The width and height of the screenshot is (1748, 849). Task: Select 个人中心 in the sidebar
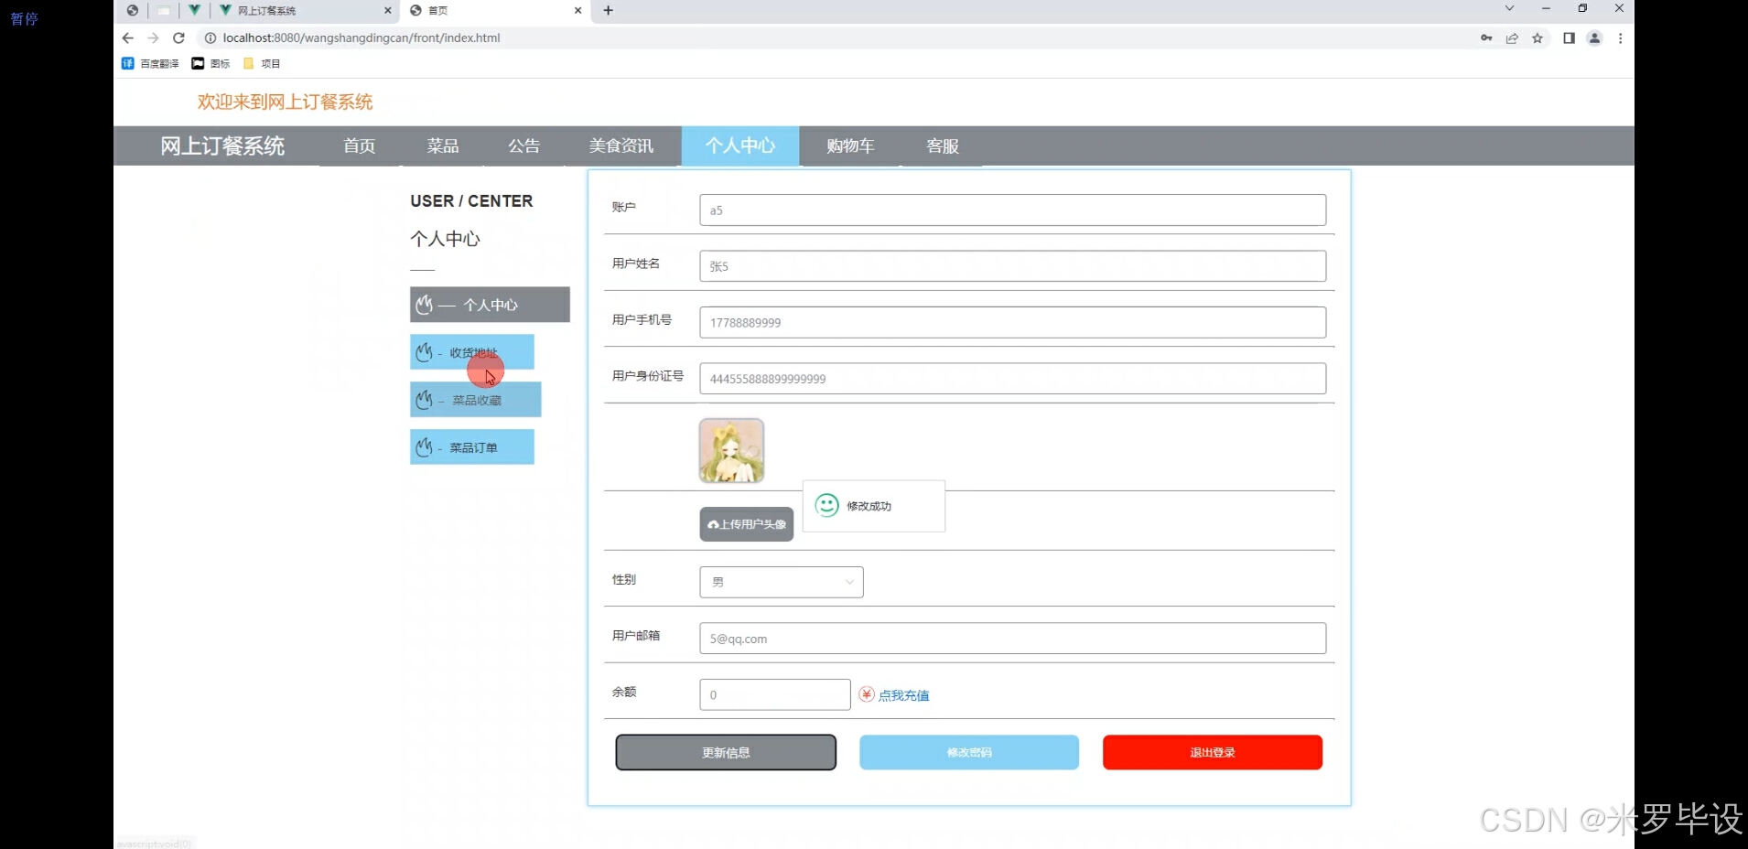[x=490, y=305]
